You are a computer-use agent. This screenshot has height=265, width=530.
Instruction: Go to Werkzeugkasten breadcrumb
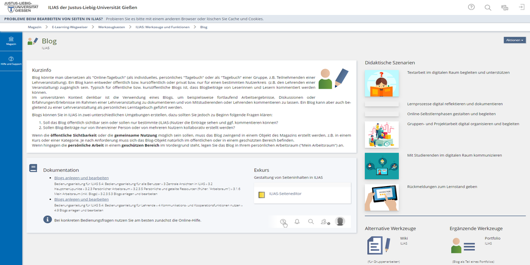[112, 27]
